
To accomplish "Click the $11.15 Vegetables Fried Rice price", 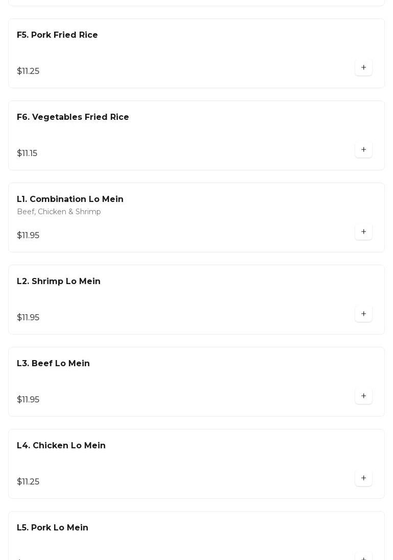I will point(27,154).
